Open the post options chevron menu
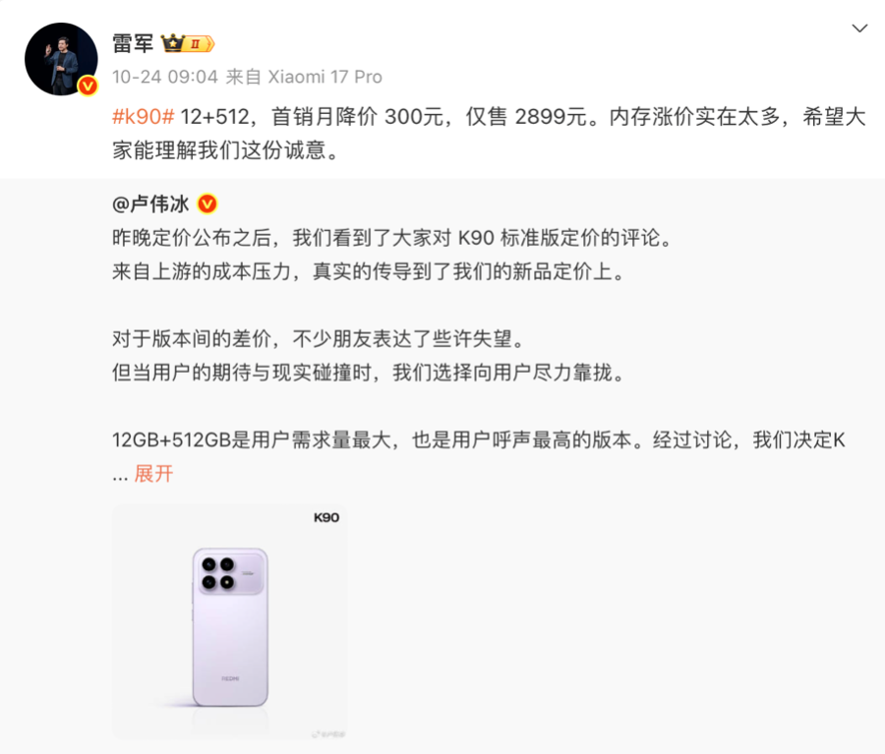Screen dimensions: 885x754 pyautogui.click(x=859, y=29)
